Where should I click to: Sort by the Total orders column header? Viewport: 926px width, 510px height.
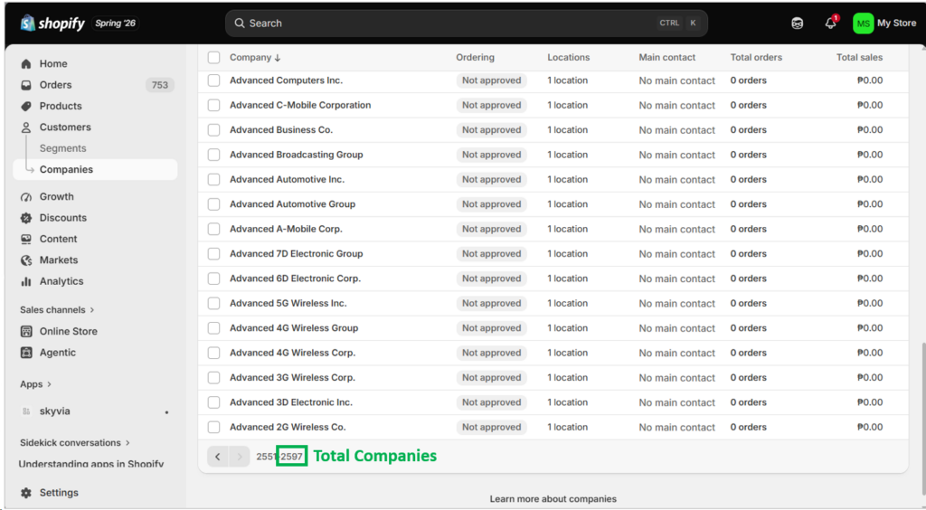tap(756, 57)
